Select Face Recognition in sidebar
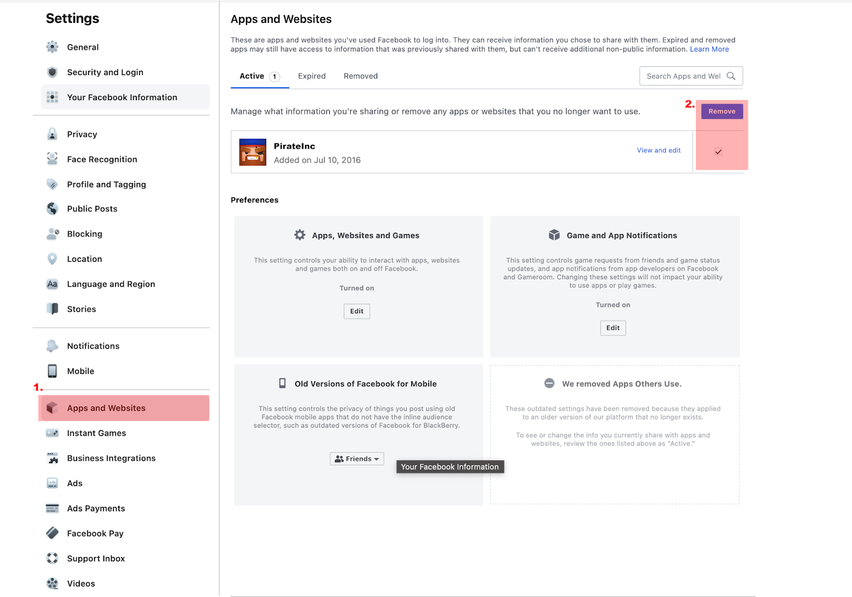 [125, 159]
